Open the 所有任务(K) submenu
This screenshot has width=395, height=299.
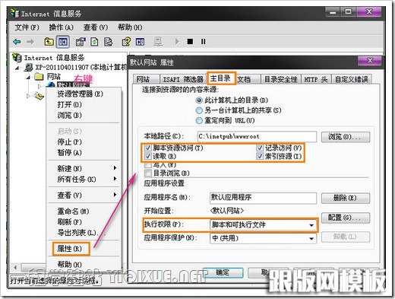click(x=84, y=180)
